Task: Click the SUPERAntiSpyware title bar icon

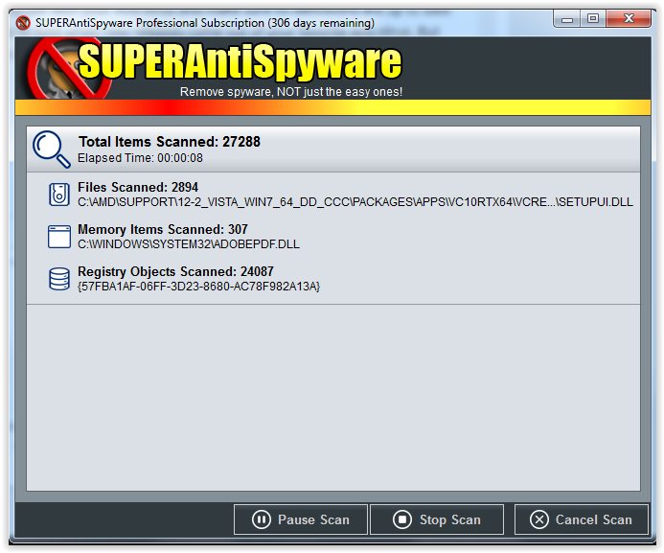Action: [23, 23]
